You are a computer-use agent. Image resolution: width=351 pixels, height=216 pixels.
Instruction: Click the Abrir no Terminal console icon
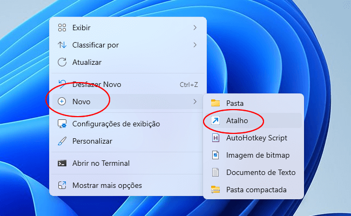[62, 163]
